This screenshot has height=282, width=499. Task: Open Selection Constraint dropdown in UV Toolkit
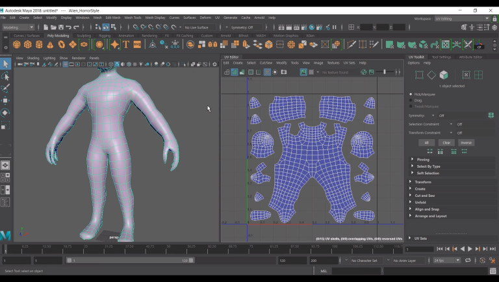point(451,124)
